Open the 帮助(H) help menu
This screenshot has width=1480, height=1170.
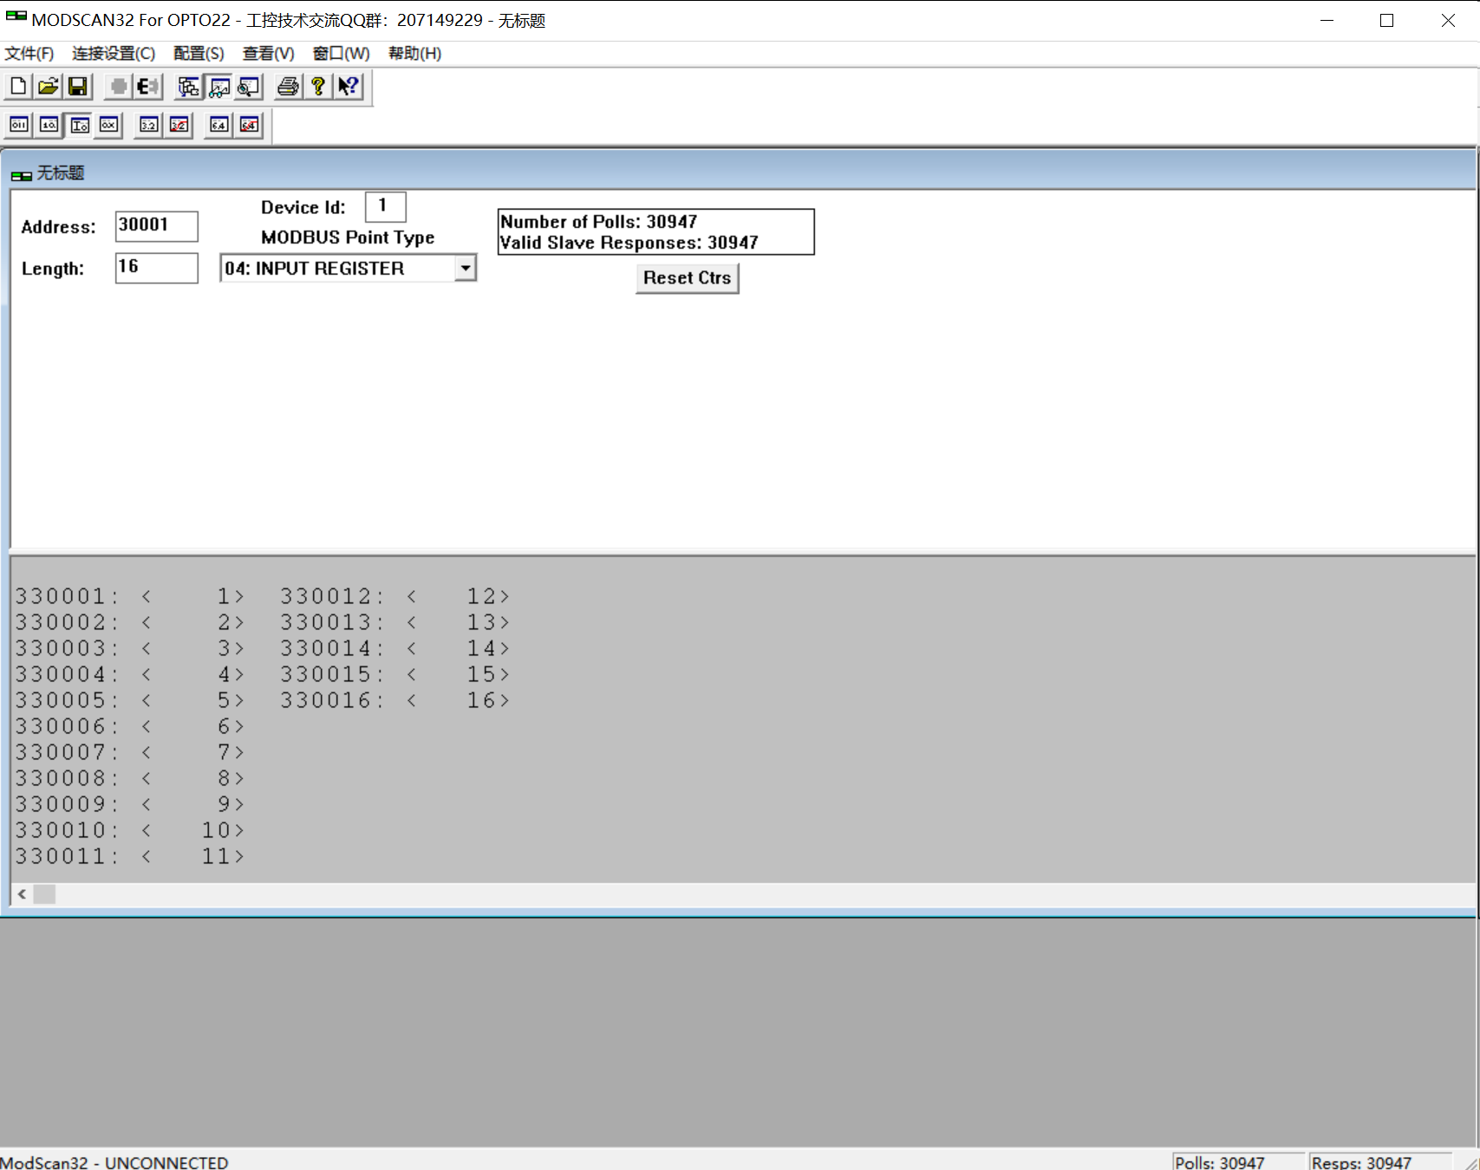(414, 53)
